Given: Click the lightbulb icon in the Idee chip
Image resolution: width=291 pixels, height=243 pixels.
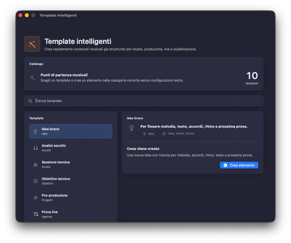Looking at the screenshot, I should coord(144,134).
